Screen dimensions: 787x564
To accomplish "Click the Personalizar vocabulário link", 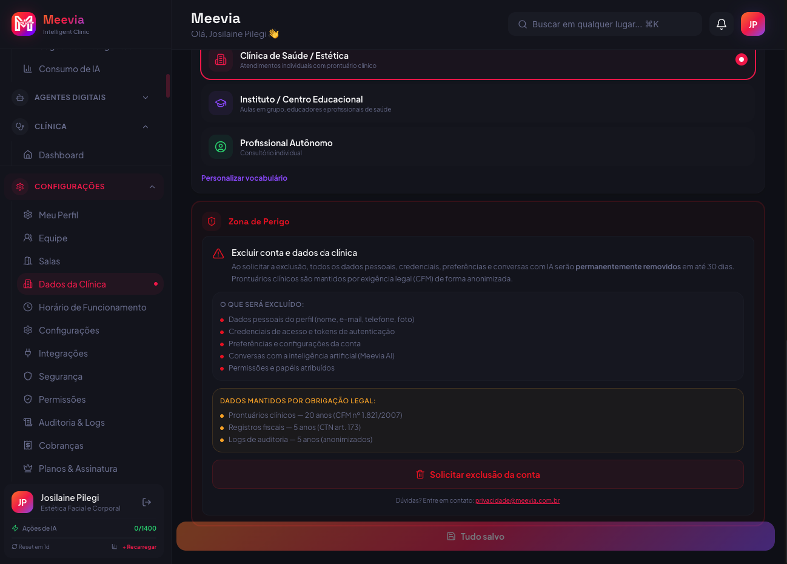I will [x=244, y=178].
